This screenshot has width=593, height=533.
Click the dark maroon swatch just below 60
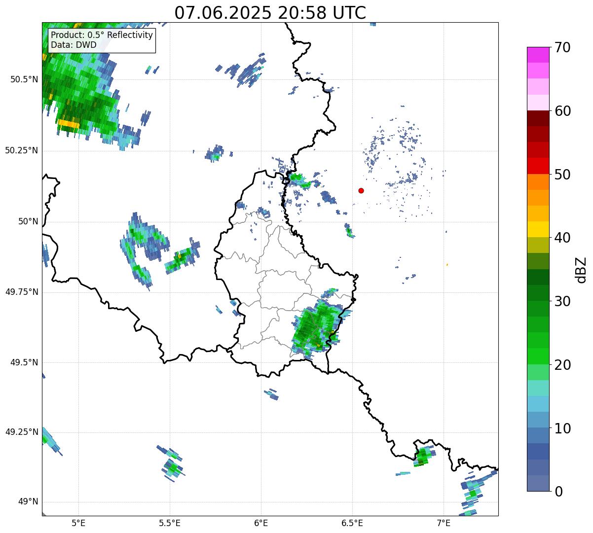pos(538,118)
